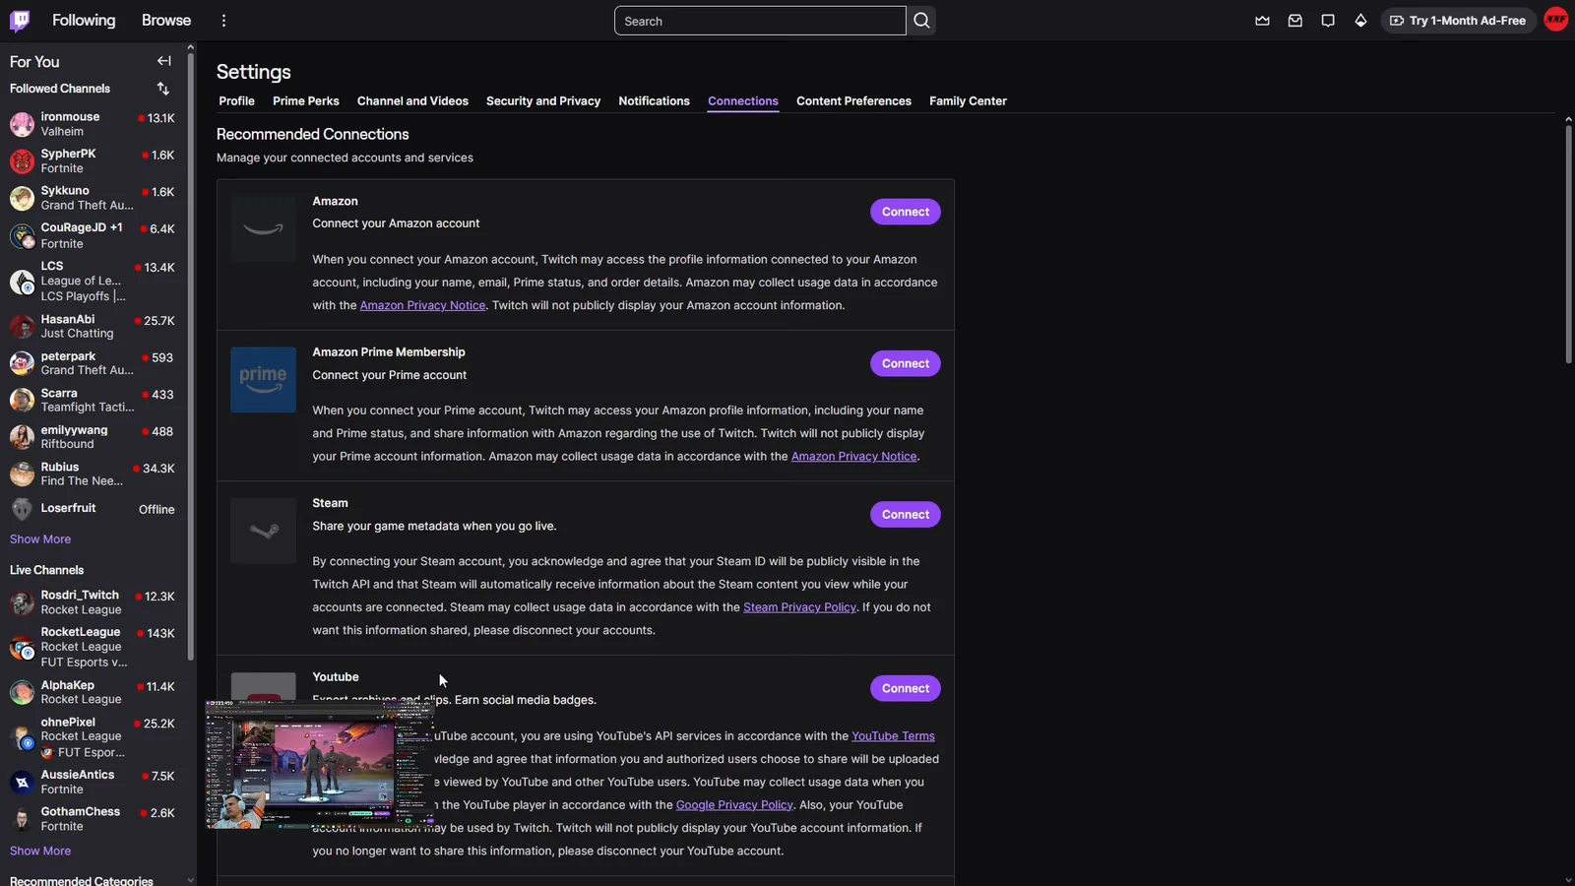Connect your Steam account

(x=906, y=515)
